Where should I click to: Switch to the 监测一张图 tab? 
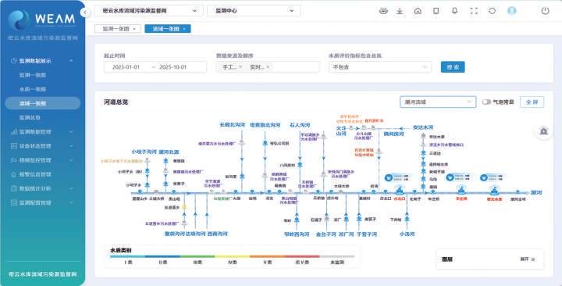pyautogui.click(x=118, y=29)
